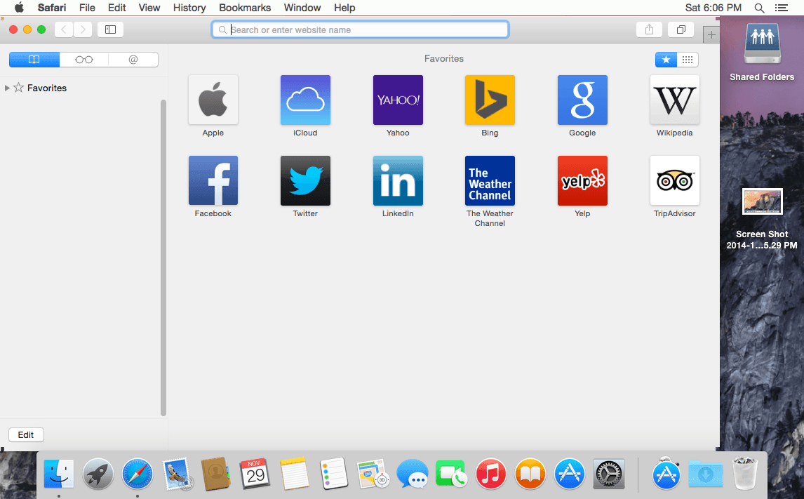
Task: Open iTunes from the Dock
Action: [x=490, y=473]
